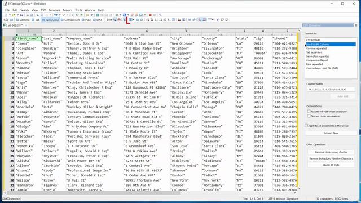Click the Undo arrow icon

tap(55, 15)
